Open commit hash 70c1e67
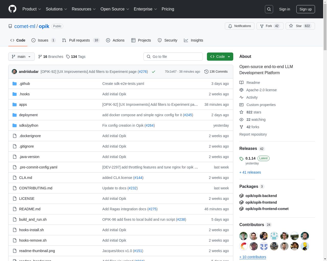Image resolution: width=327 pixels, height=261 pixels. pyautogui.click(x=171, y=72)
